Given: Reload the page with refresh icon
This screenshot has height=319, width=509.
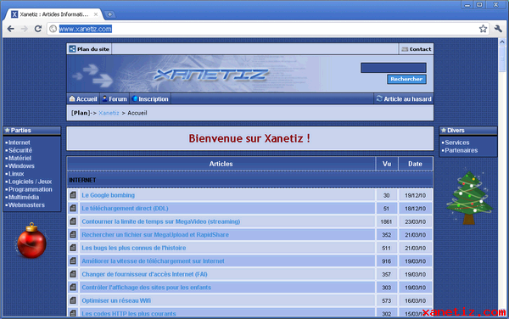Looking at the screenshot, I should click(38, 29).
